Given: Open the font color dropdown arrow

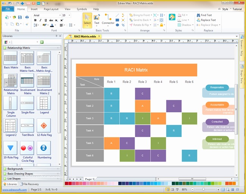Looking at the screenshot, I should [x=55, y=25].
